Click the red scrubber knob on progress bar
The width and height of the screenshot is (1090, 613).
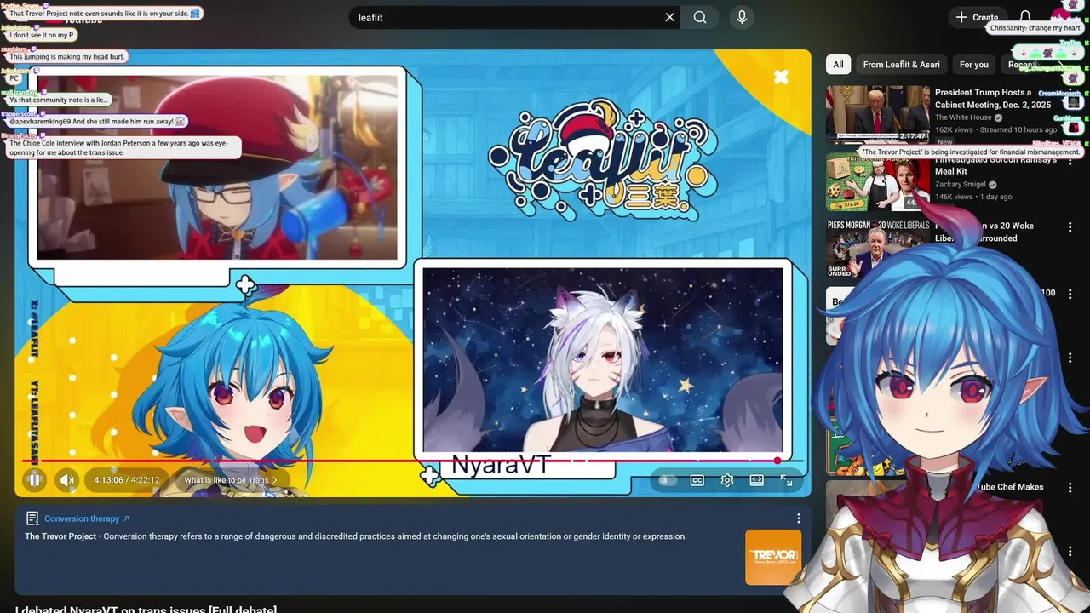click(x=777, y=461)
